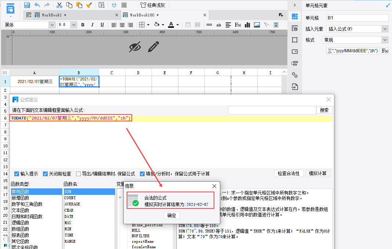Close the WorkBook180 tab
Viewport: 392px width, 249px height.
point(205,15)
